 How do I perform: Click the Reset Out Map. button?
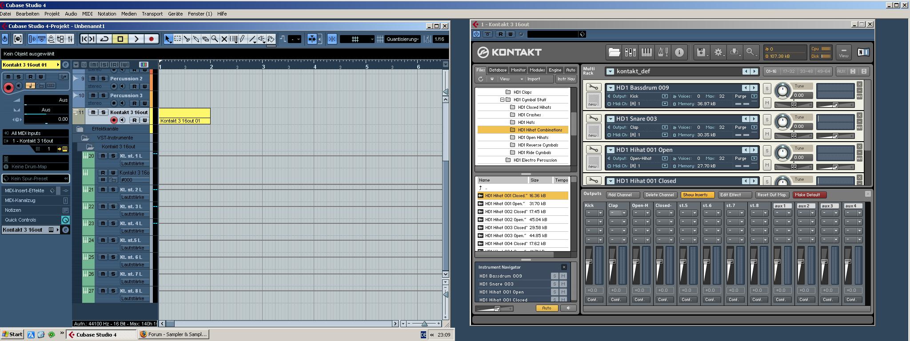click(x=772, y=195)
